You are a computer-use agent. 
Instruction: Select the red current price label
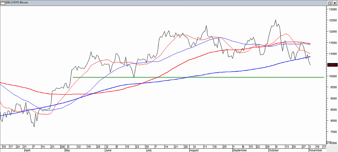(x=332, y=65)
